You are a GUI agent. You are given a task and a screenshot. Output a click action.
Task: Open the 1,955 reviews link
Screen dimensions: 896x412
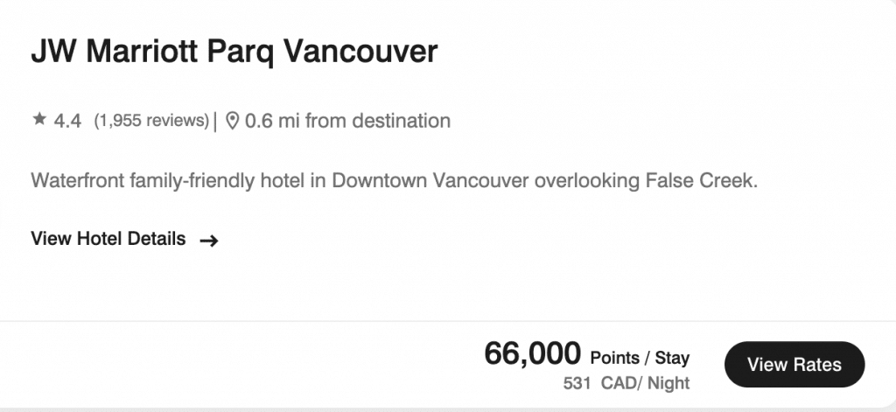click(x=152, y=121)
